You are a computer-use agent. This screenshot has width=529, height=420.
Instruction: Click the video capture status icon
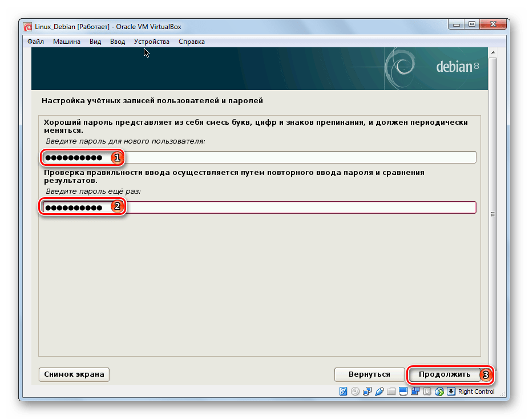[x=415, y=392]
